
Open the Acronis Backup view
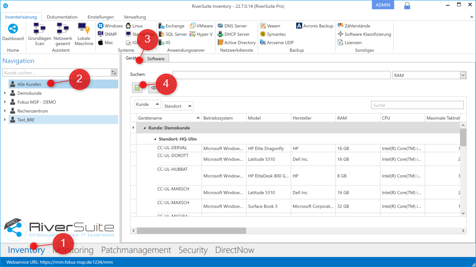[x=315, y=26]
